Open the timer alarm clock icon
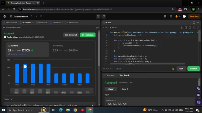The height and width of the screenshot is (113, 202). click(x=98, y=17)
